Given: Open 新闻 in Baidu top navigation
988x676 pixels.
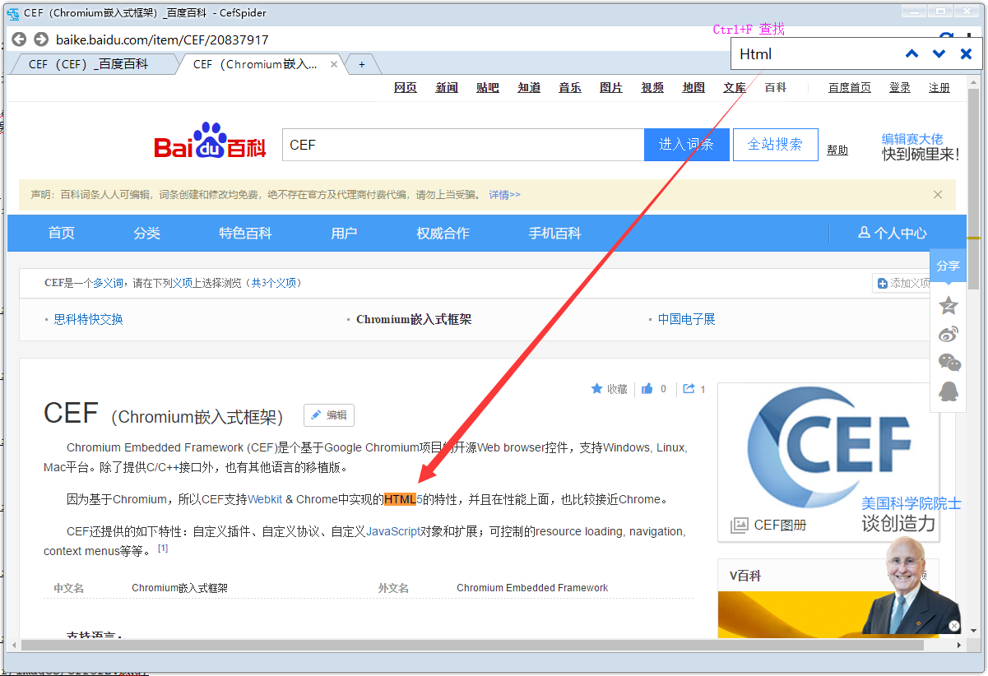Looking at the screenshot, I should pos(447,87).
